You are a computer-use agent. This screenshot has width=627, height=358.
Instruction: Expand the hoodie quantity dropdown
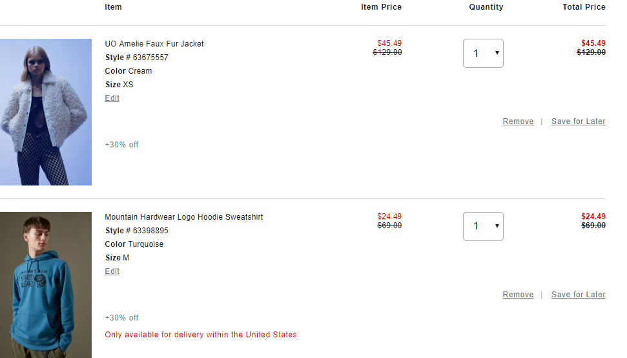(x=483, y=226)
